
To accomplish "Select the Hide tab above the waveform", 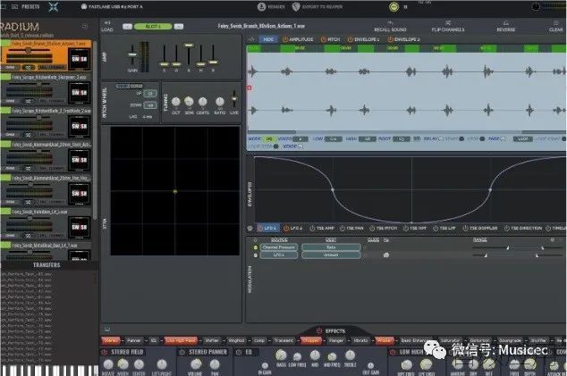I will (268, 39).
